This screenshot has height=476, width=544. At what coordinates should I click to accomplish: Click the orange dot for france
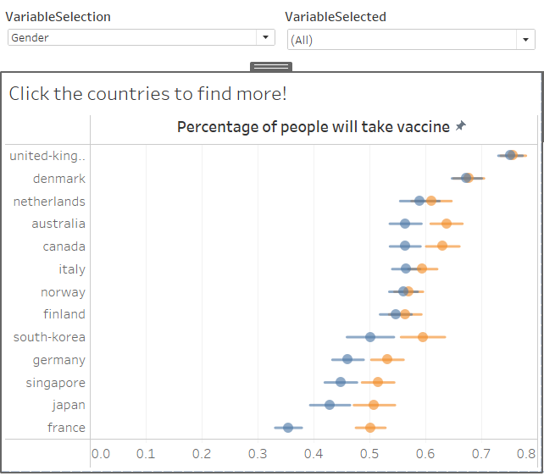pos(370,428)
